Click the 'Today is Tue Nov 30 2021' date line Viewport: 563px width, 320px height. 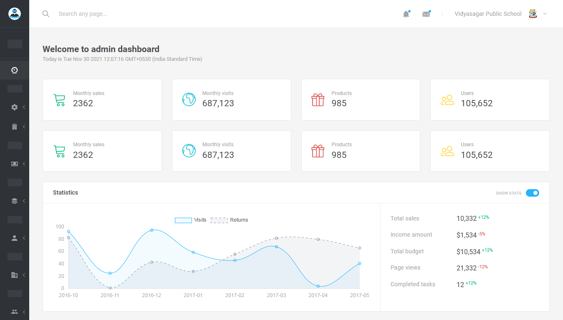122,59
